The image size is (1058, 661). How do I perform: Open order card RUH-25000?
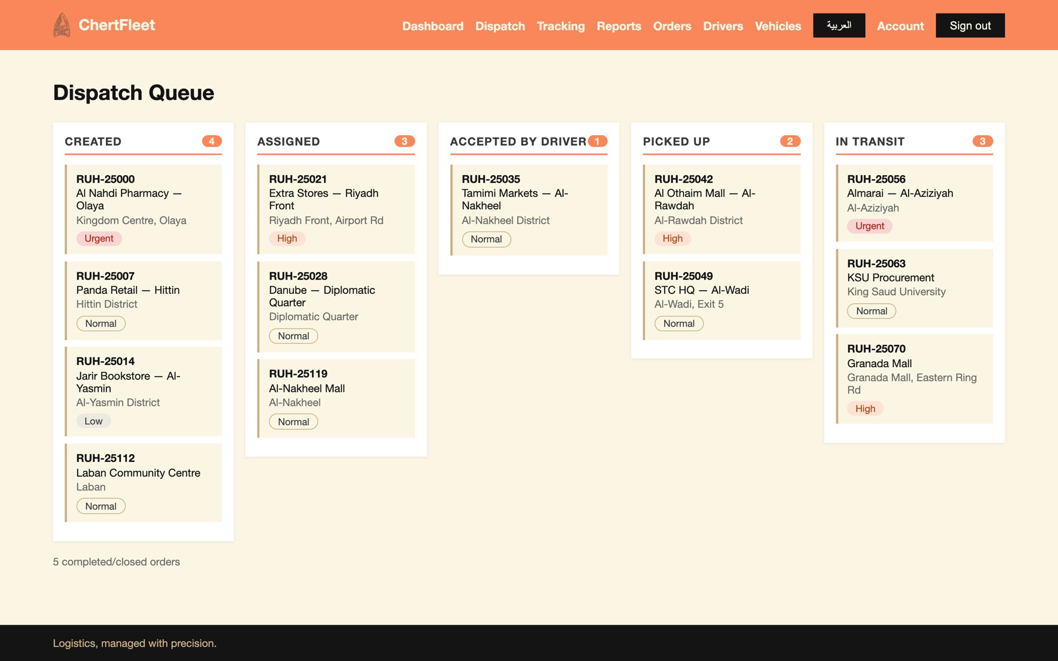[143, 209]
